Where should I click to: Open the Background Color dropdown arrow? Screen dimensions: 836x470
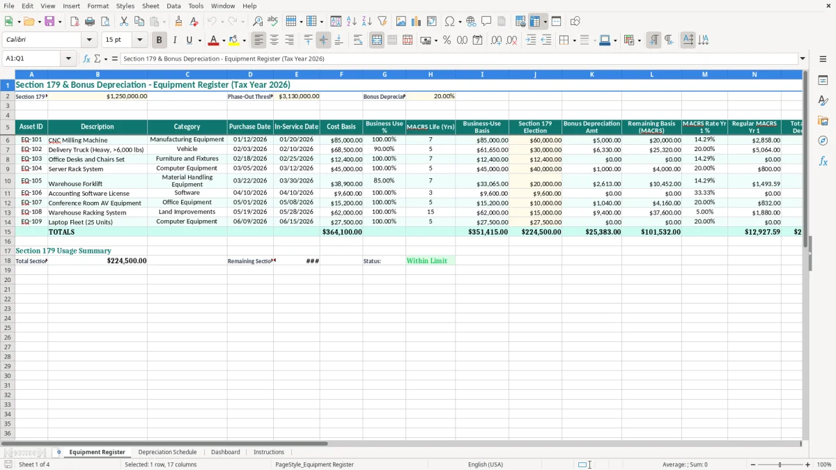tap(244, 41)
